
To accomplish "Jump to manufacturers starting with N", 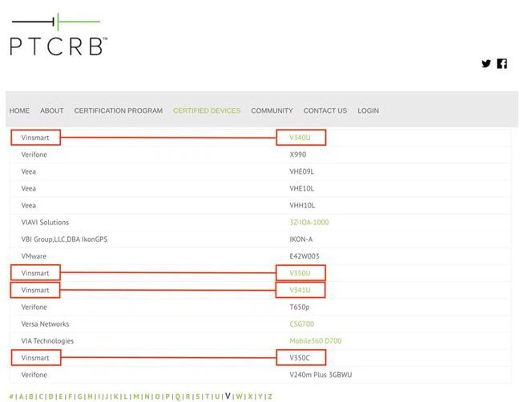I will (147, 396).
